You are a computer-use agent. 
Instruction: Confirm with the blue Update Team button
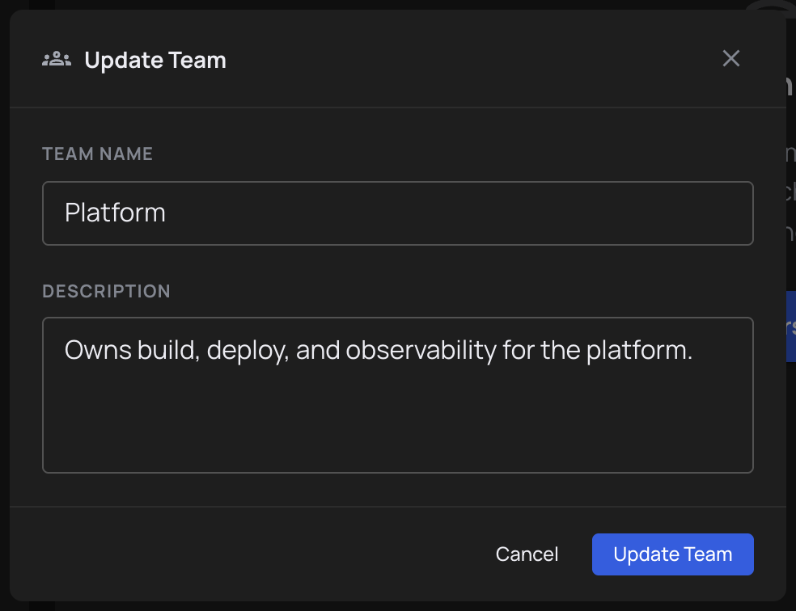tap(673, 554)
